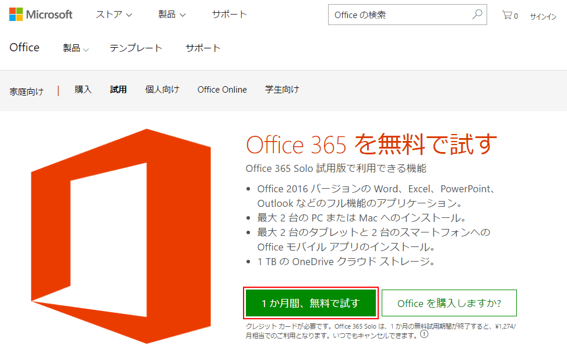
Task: Click the 最大 2 台の PC または Mac bullet
Action: (362, 218)
